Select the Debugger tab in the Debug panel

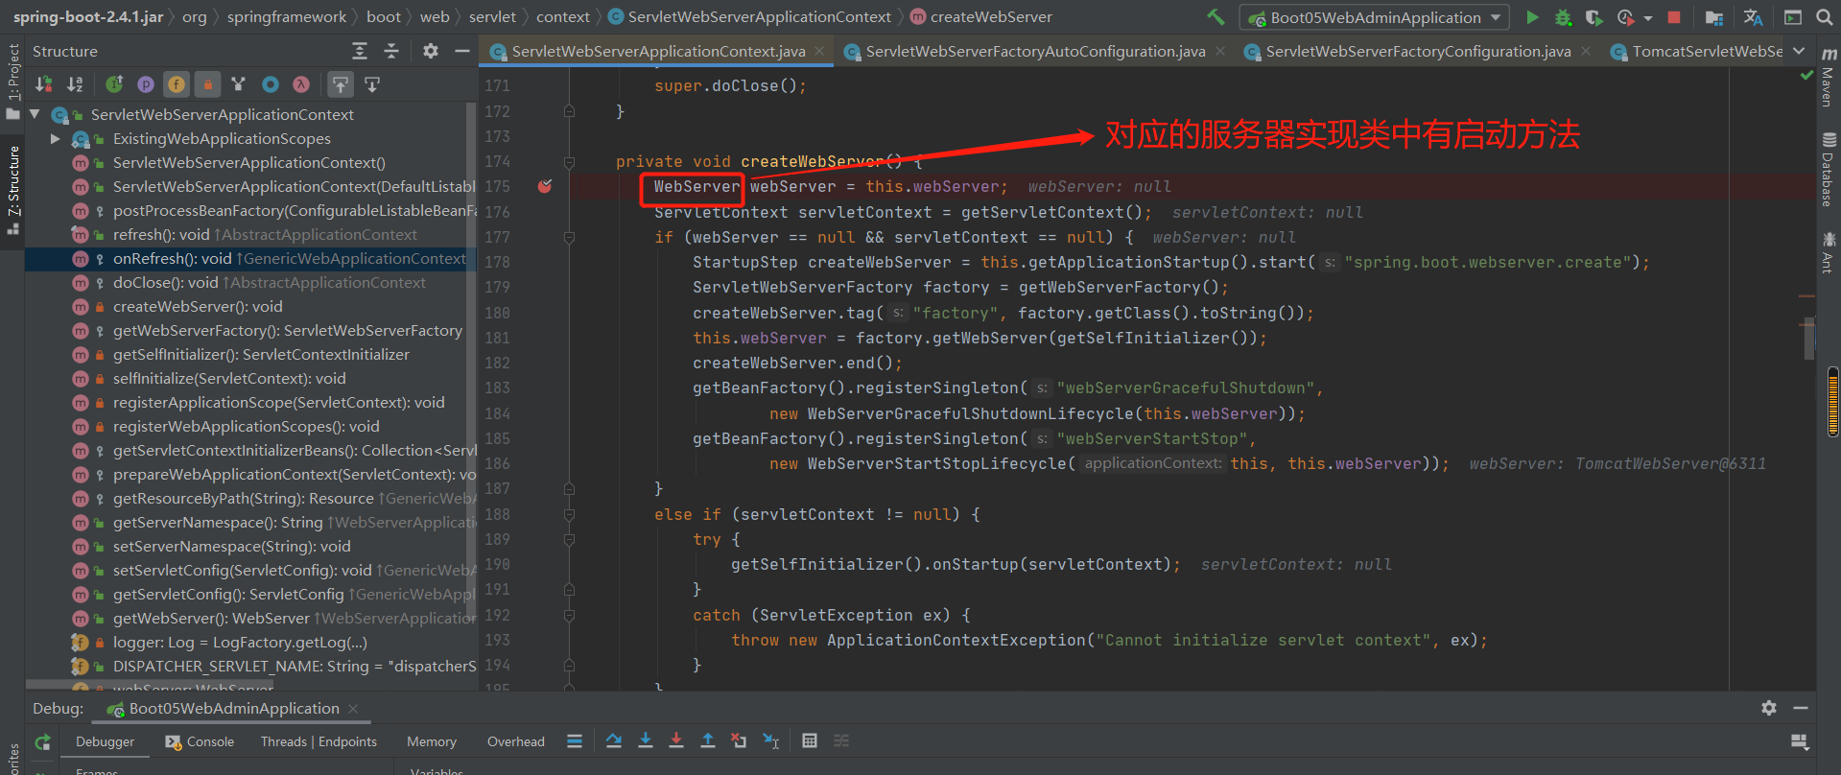tap(106, 741)
